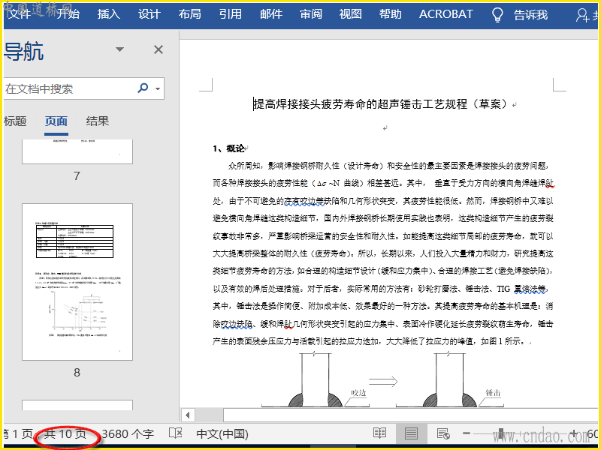Switch to the 开始 ribbon tab

click(x=68, y=14)
